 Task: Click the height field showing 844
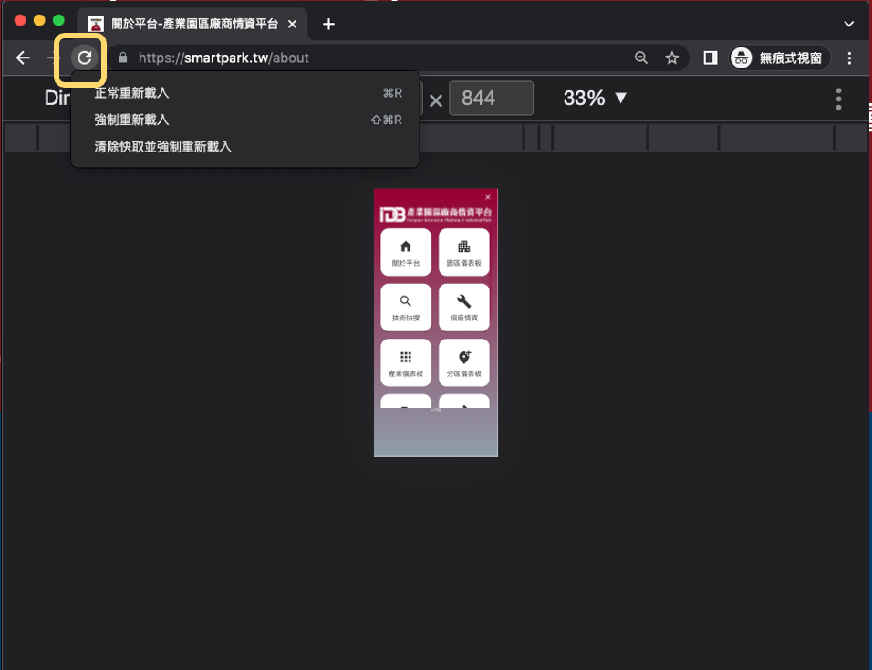pyautogui.click(x=490, y=99)
